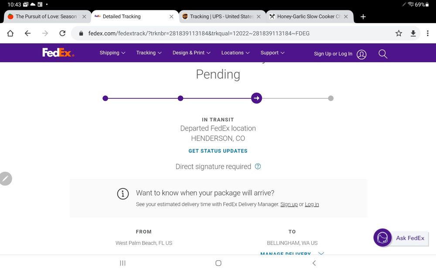
Task: Open the search with the magnifying glass icon
Action: click(382, 54)
